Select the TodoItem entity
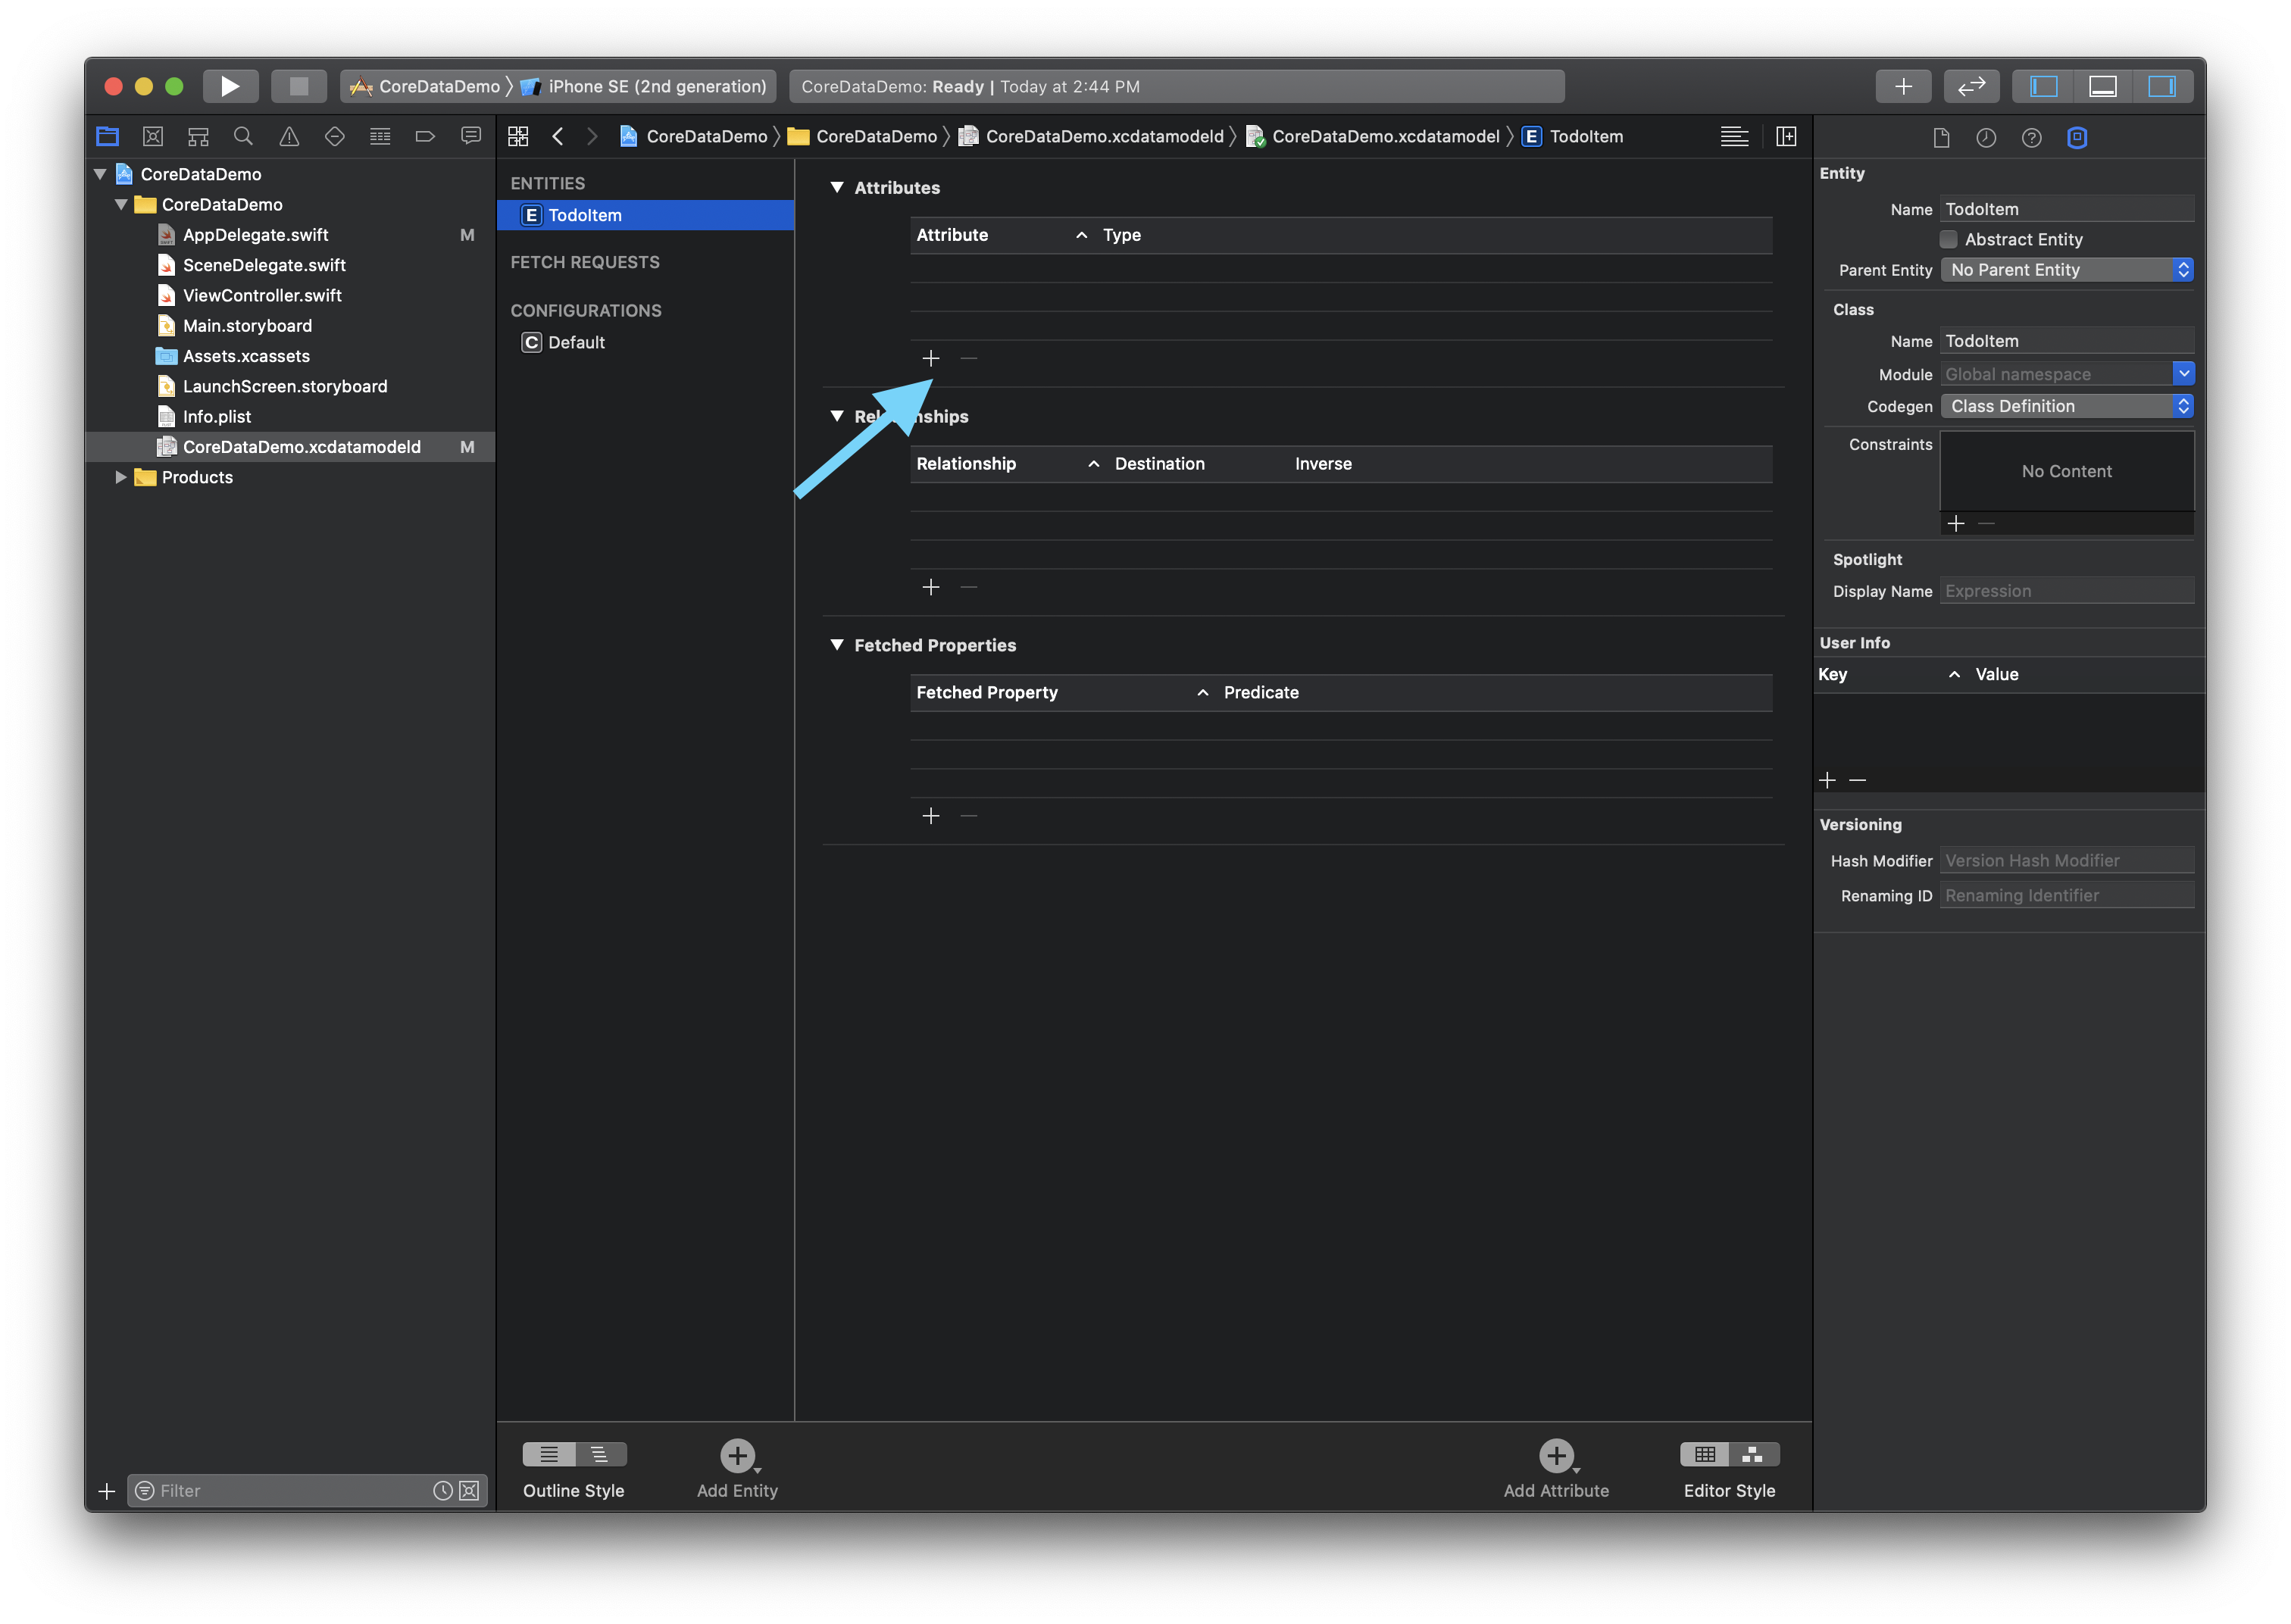This screenshot has height=1624, width=2291. (x=645, y=215)
